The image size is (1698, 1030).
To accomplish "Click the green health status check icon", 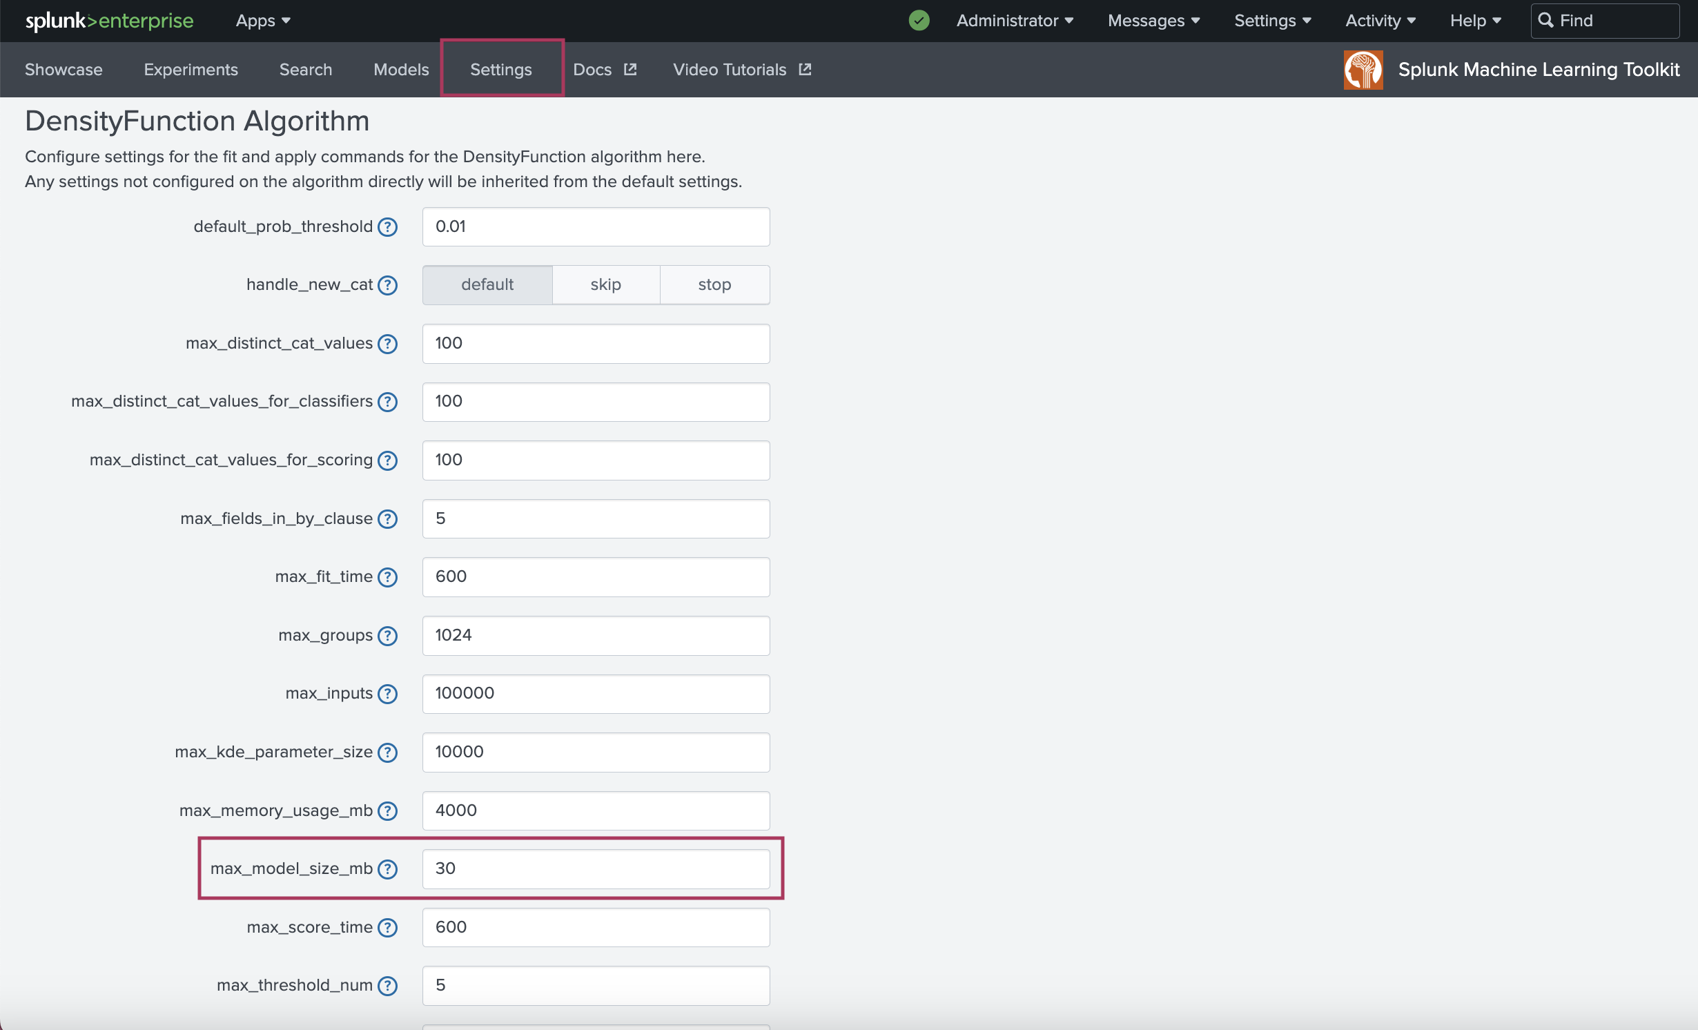I will click(x=919, y=21).
